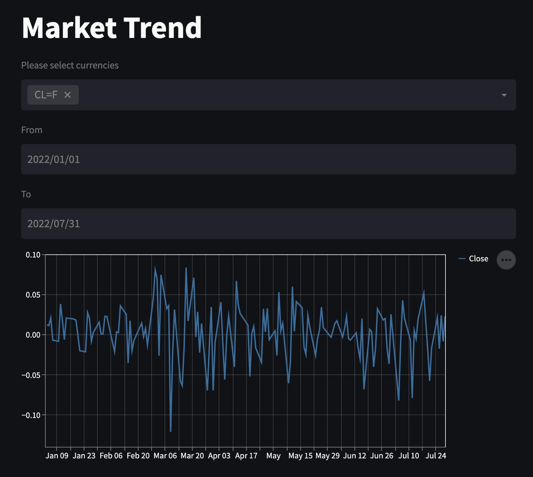
Task: Click the To date field 2022/07/31
Action: 268,224
